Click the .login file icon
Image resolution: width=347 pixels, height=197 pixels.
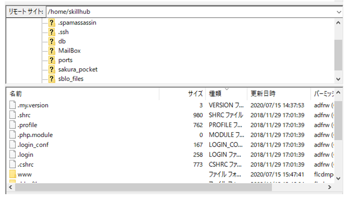pyautogui.click(x=13, y=155)
